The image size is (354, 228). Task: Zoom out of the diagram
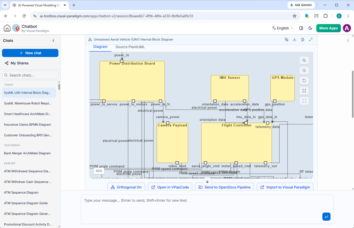tap(304, 70)
